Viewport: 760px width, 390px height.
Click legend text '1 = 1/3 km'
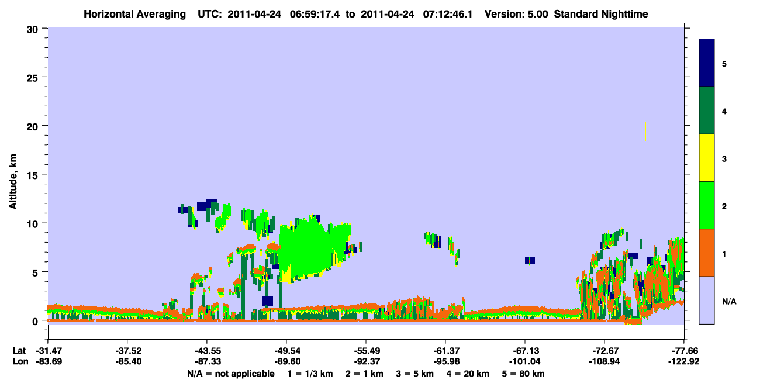310,374
